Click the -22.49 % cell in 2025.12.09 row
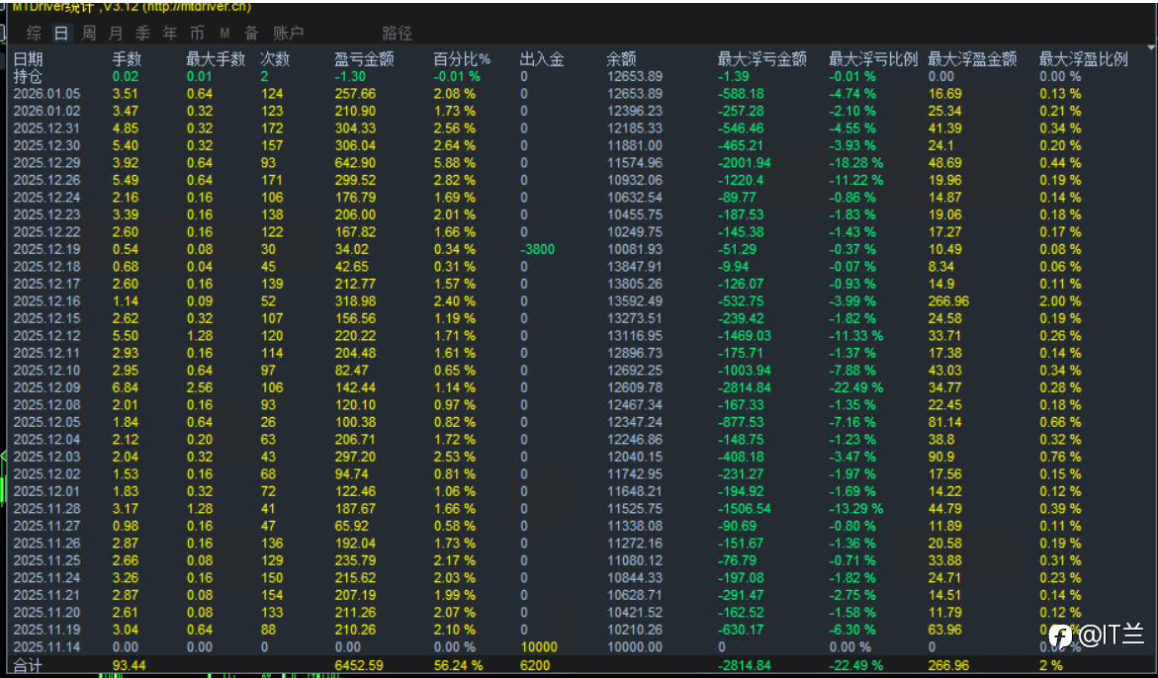1158x678 pixels. point(856,387)
